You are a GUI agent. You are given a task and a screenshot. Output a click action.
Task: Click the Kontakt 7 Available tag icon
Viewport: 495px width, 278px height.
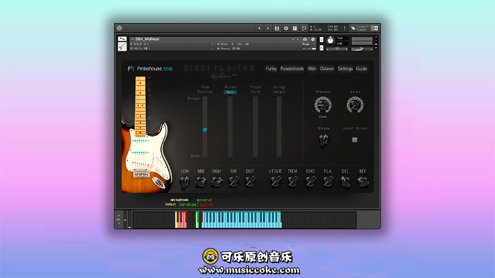pyautogui.click(x=353, y=28)
